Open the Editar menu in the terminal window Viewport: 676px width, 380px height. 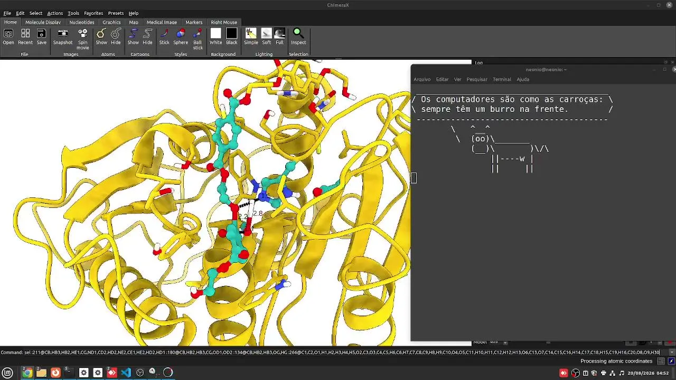coord(442,79)
